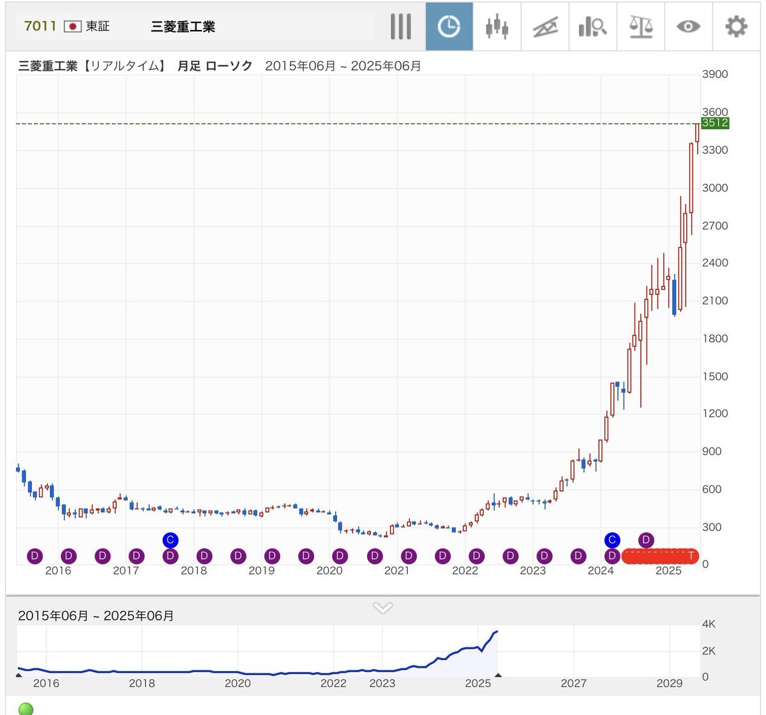Click the 2024 year label on main chart axis
The image size is (766, 715).
[601, 571]
